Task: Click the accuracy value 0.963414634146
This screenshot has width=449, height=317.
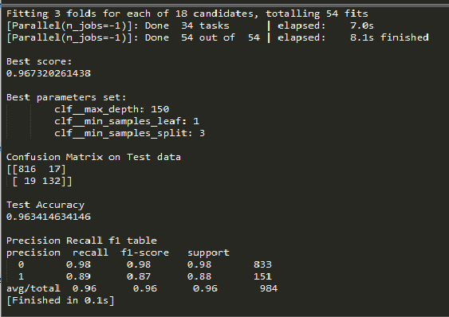Action: point(49,217)
